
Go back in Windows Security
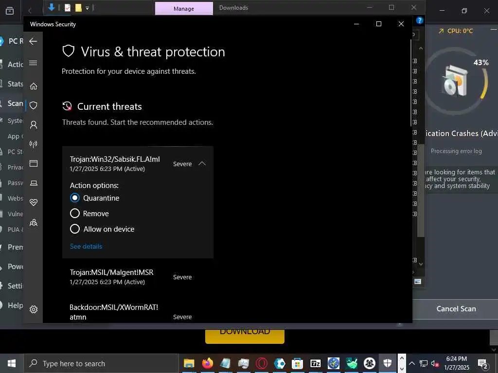coord(33,41)
